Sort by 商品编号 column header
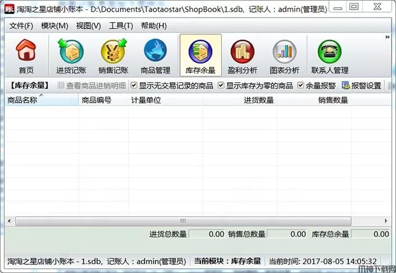The width and height of the screenshot is (396, 273). 104,100
